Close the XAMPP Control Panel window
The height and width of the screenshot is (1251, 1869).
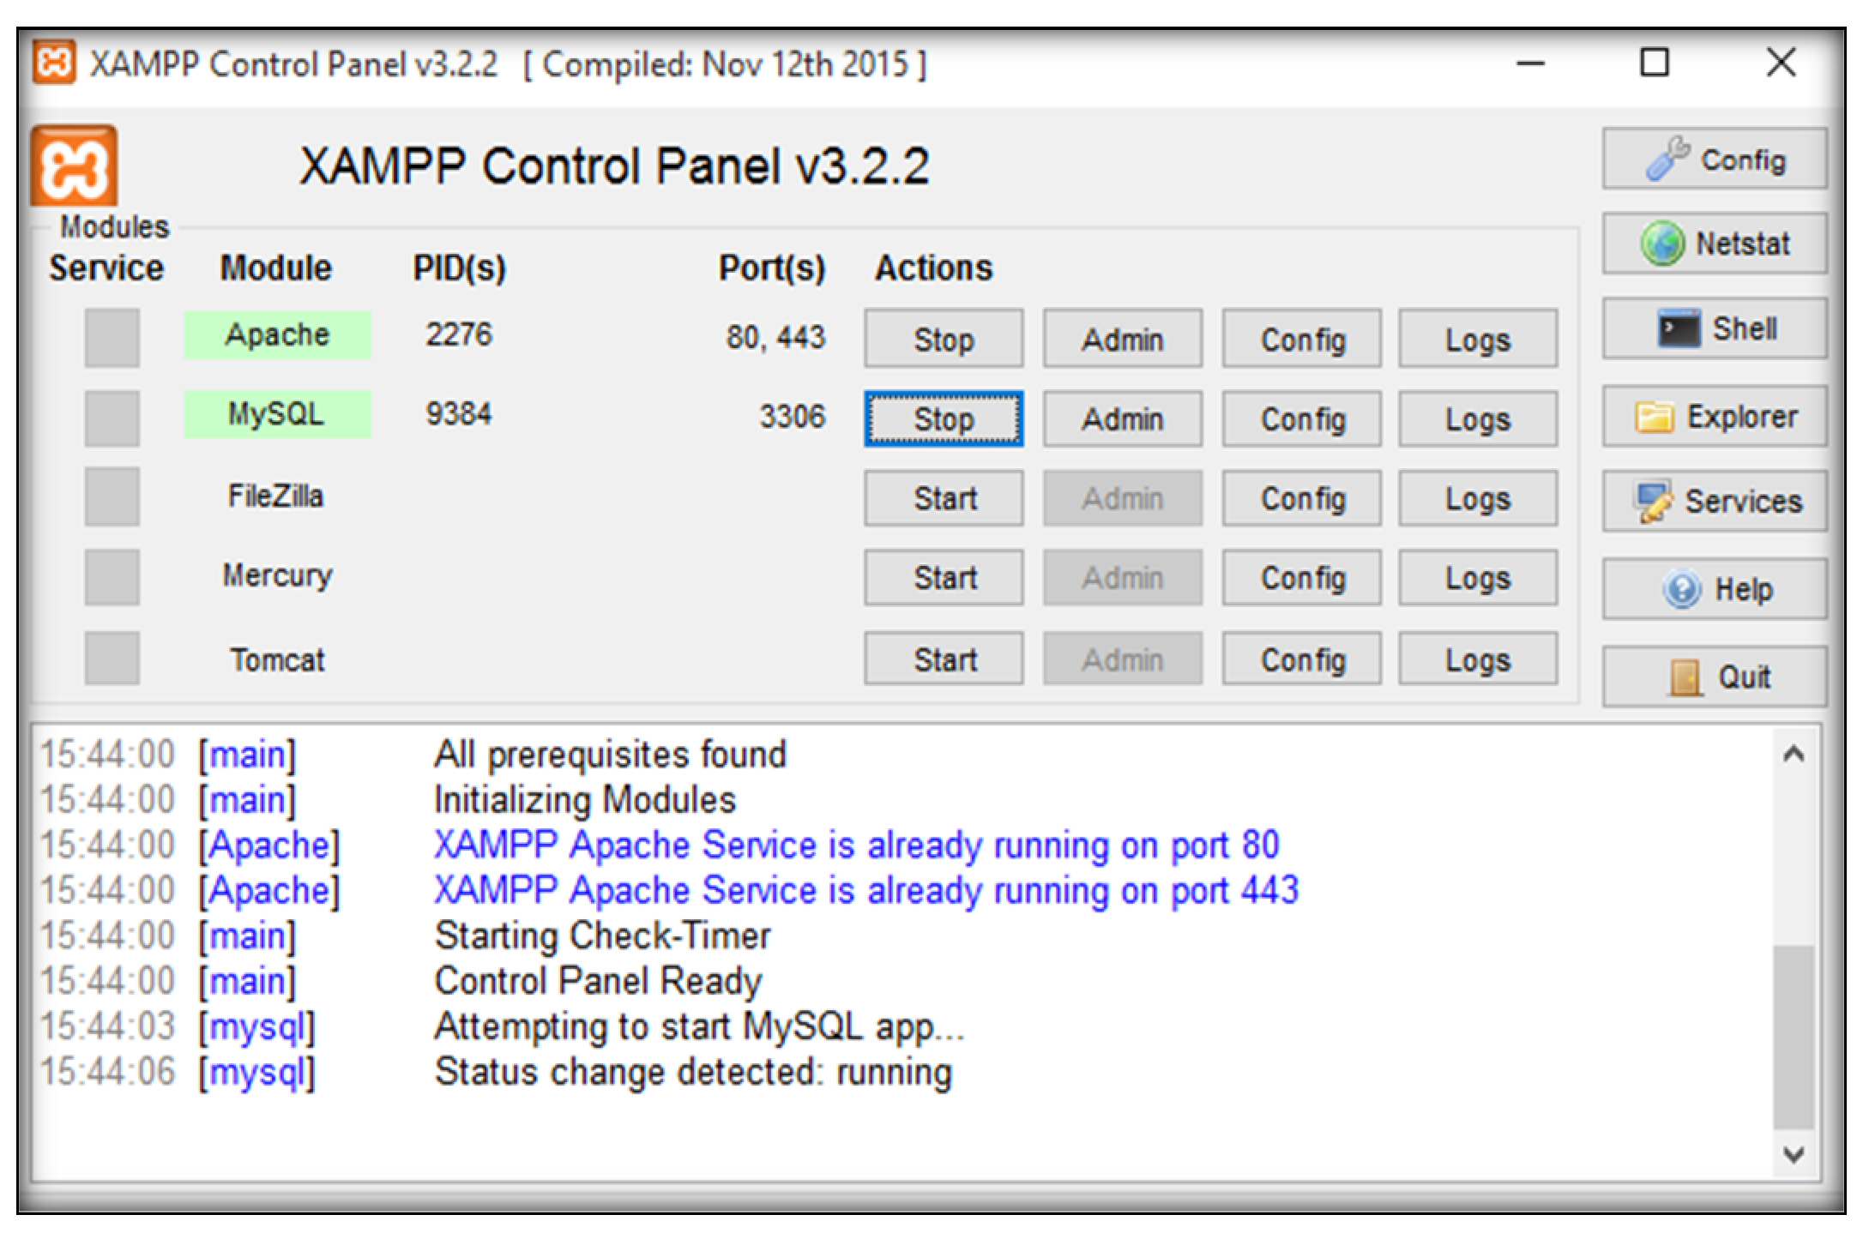pyautogui.click(x=1782, y=63)
